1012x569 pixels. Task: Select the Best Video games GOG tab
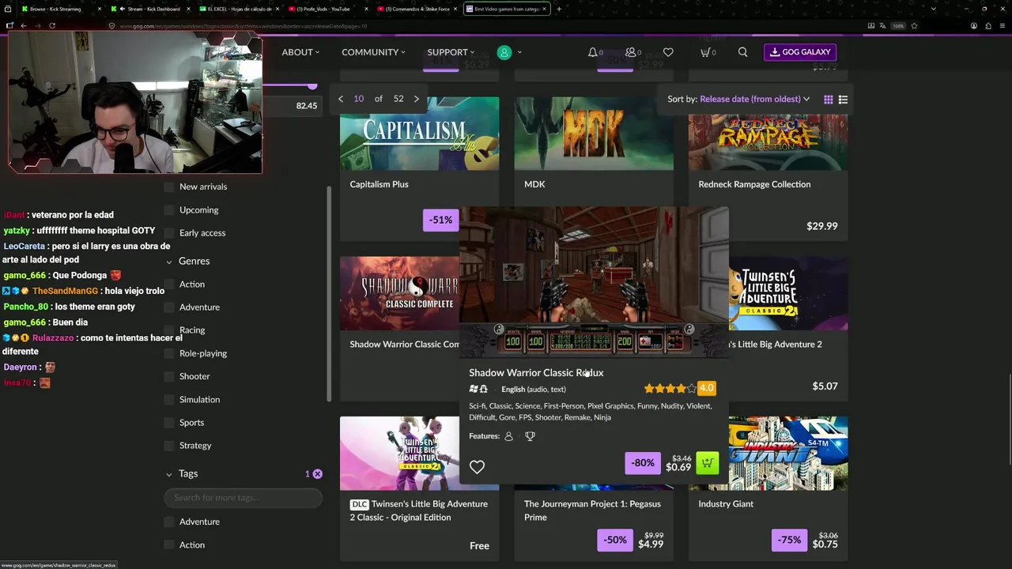click(x=506, y=9)
